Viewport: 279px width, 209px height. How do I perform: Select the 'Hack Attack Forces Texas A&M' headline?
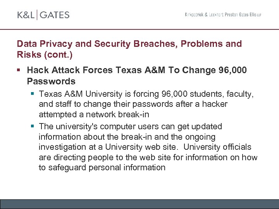137,70
